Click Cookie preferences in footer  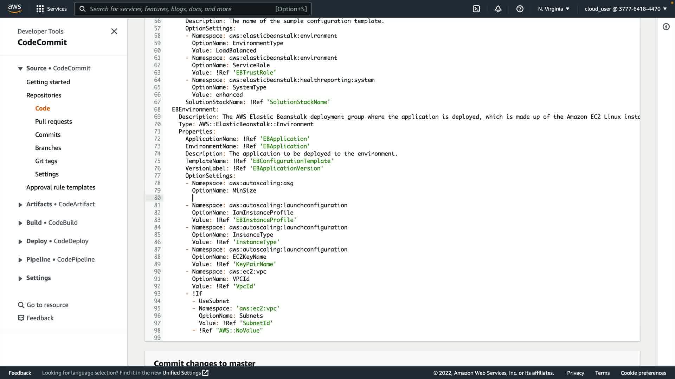coord(643,373)
